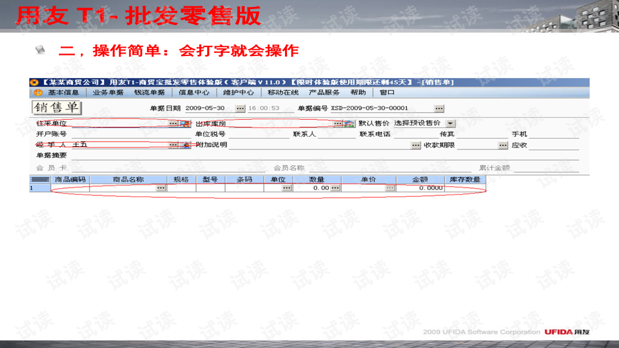This screenshot has height=348, width=619.
Task: Click the 单据编号 field XSD-2009-05-30-00001
Action: (x=382, y=108)
